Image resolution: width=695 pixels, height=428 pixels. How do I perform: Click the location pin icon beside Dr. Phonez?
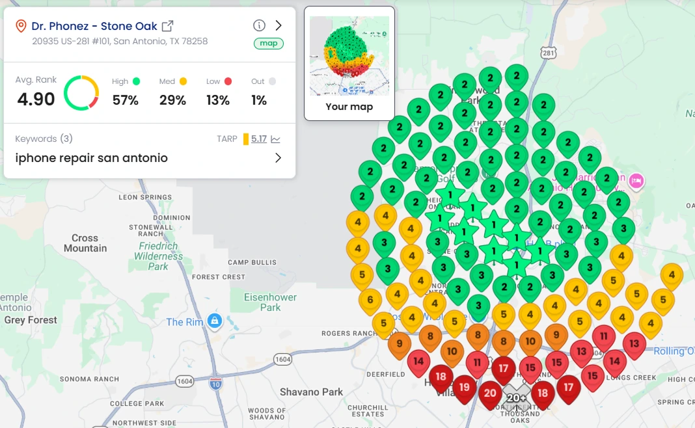(x=21, y=26)
